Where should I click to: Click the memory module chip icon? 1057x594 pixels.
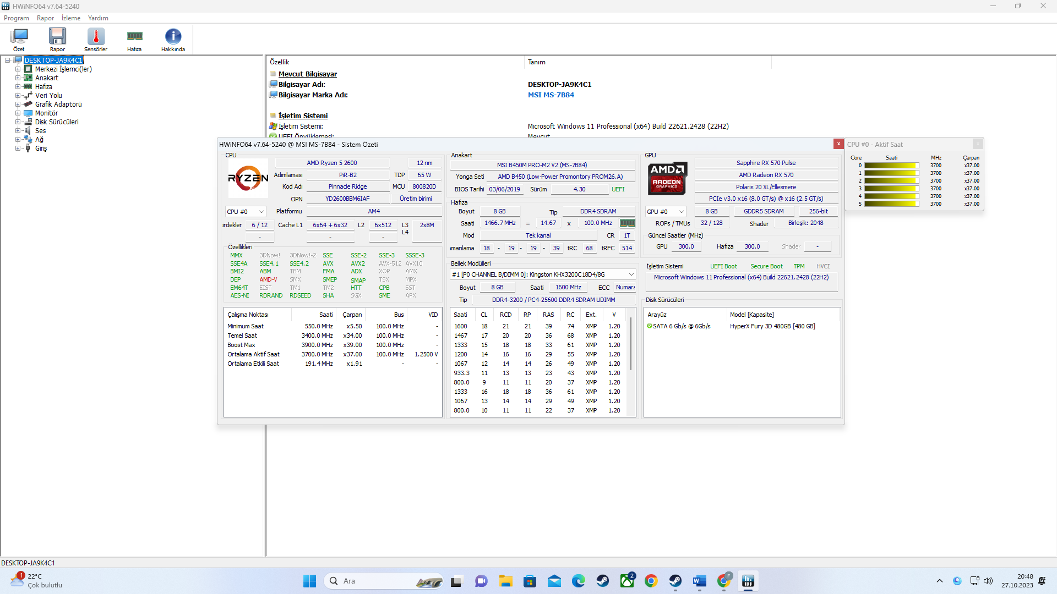(628, 223)
